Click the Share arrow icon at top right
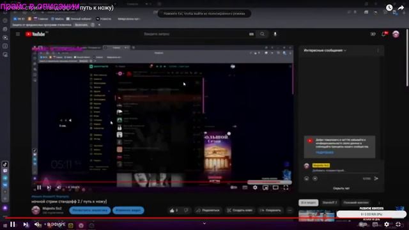Screen dimensions: 409x230 401,8
